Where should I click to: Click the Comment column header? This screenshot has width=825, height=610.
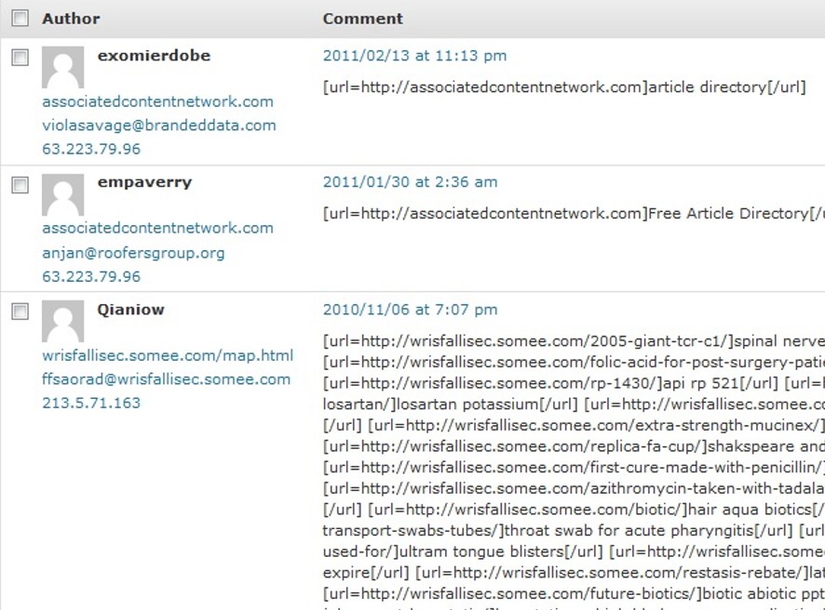pos(362,19)
